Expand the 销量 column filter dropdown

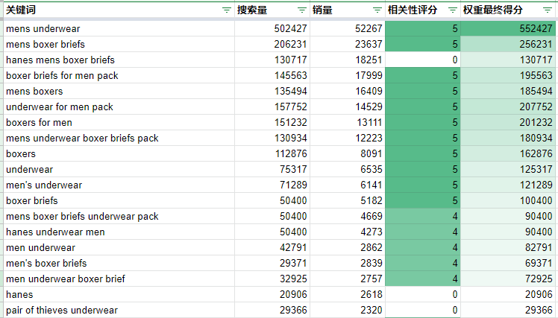[377, 10]
